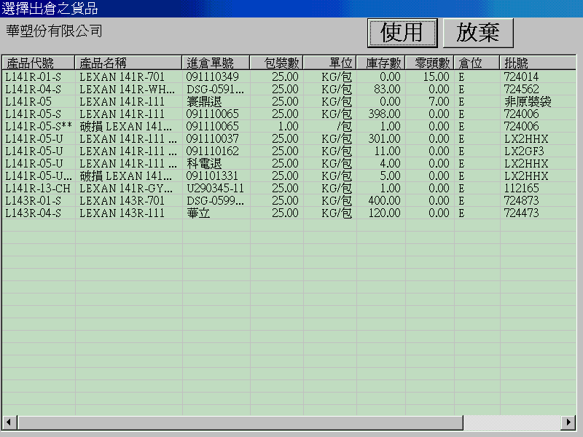The height and width of the screenshot is (437, 583).
Task: Click stock quantity 83.00
Action: (387, 89)
